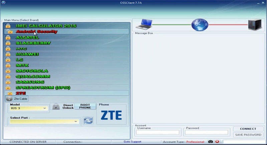Click CONNECTED ON SERVER status text
This screenshot has height=145, width=267.
(x=28, y=142)
